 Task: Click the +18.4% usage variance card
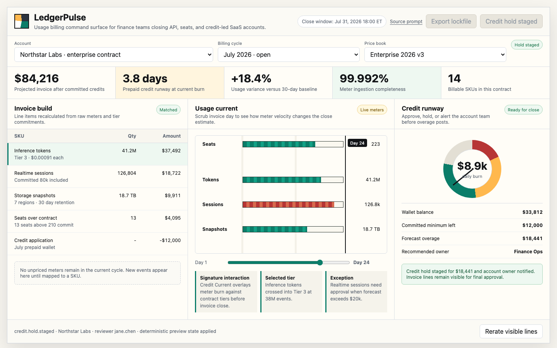(x=278, y=83)
